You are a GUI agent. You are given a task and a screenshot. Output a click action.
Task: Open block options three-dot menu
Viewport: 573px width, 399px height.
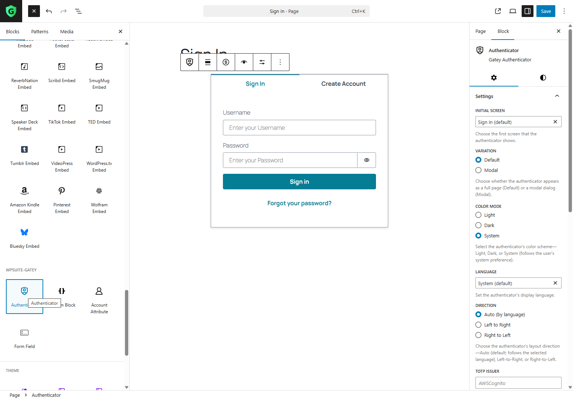(x=280, y=62)
